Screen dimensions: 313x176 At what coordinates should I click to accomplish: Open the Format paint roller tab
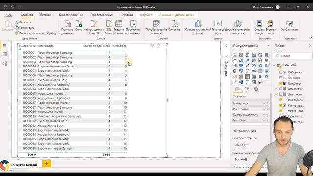(247, 89)
